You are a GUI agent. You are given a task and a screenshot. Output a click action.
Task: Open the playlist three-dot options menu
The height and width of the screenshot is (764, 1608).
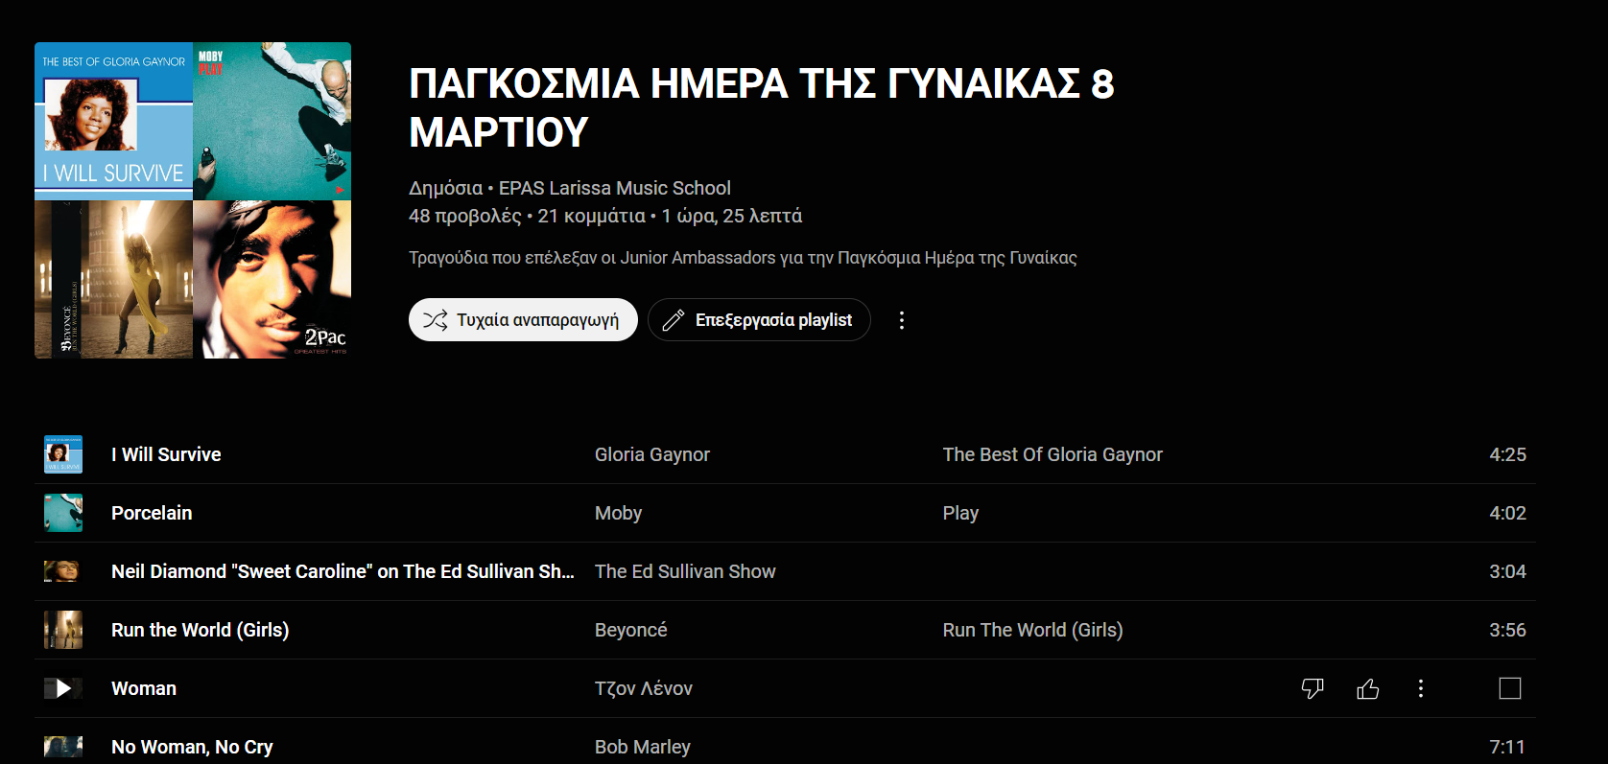[901, 320]
